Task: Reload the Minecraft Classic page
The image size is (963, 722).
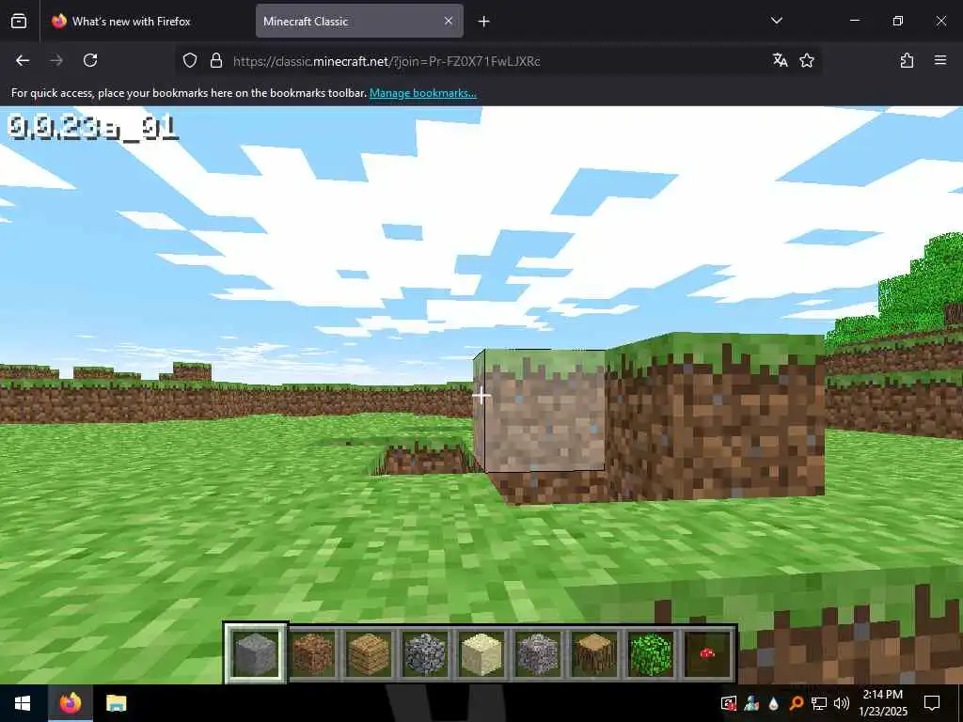Action: (90, 60)
